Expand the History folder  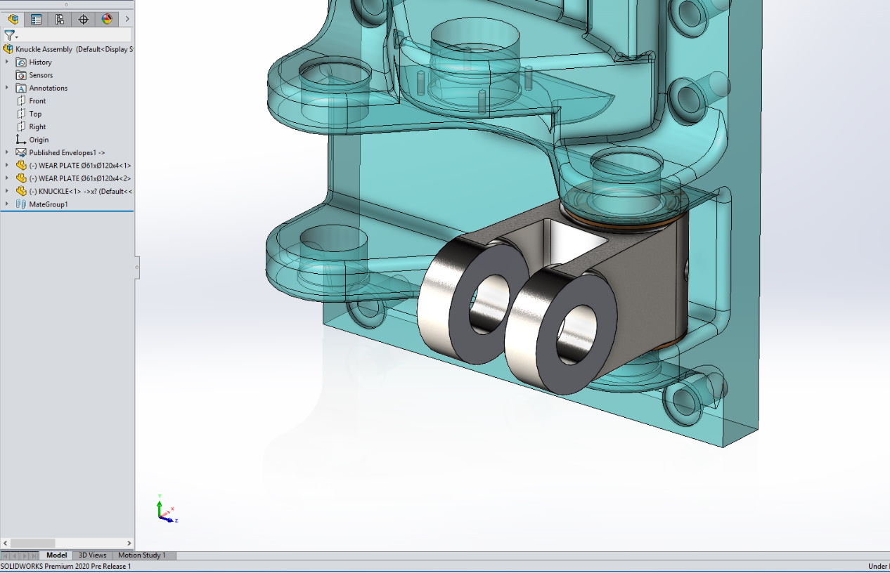(7, 62)
